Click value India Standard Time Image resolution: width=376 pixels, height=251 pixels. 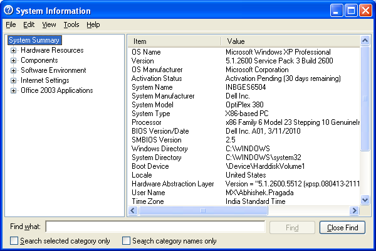point(256,201)
